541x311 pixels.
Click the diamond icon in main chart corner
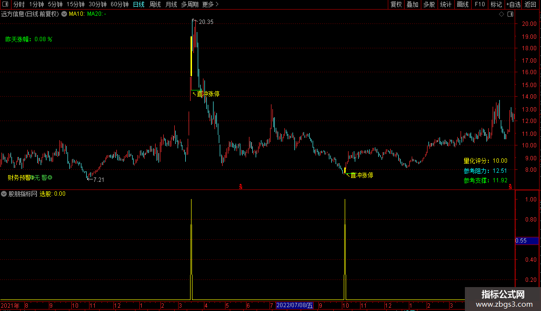(x=501, y=14)
